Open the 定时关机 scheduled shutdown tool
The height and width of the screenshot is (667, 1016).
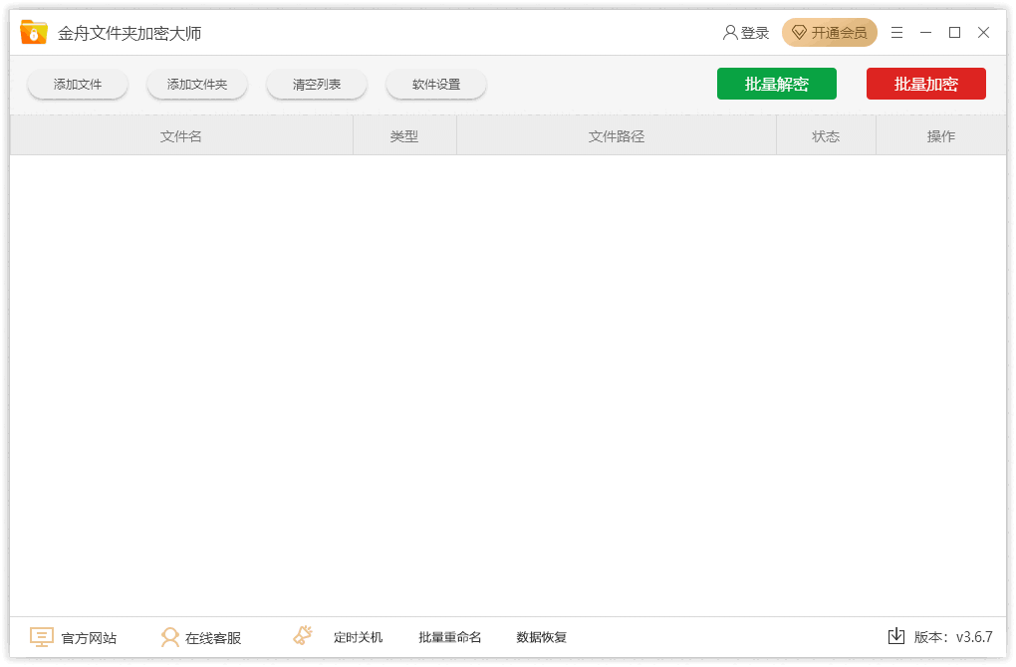tap(359, 638)
